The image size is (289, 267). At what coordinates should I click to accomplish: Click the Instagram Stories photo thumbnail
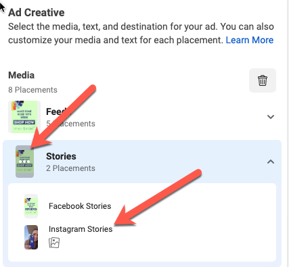(x=31, y=237)
